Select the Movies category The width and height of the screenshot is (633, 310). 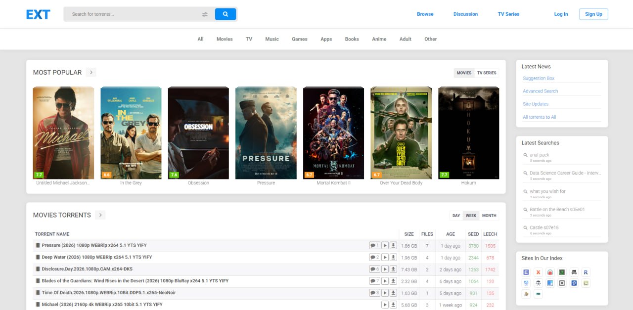click(225, 39)
